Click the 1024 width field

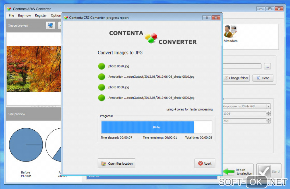(245, 114)
